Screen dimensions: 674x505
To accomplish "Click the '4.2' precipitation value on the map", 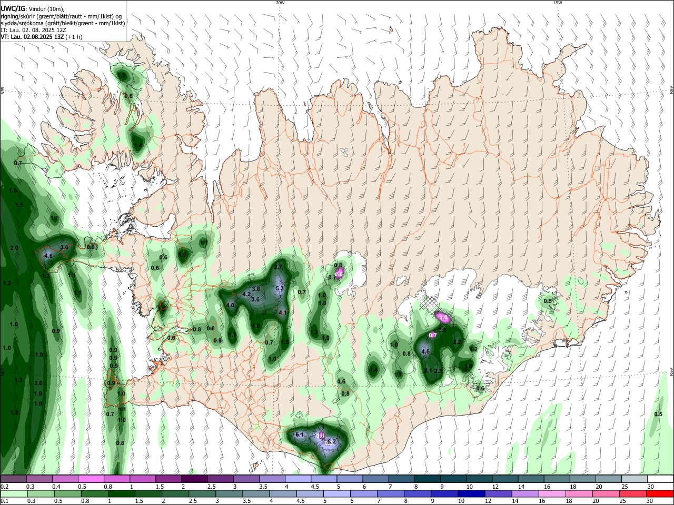I will click(x=246, y=295).
